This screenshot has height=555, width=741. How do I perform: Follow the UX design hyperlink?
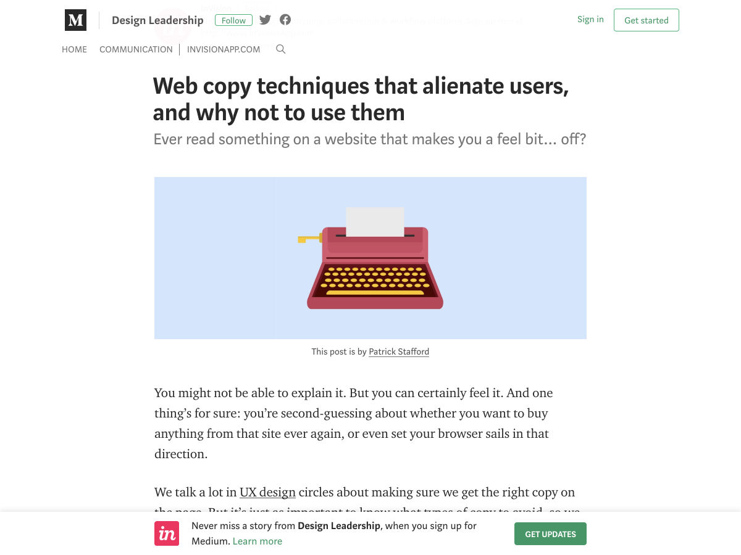pyautogui.click(x=267, y=492)
